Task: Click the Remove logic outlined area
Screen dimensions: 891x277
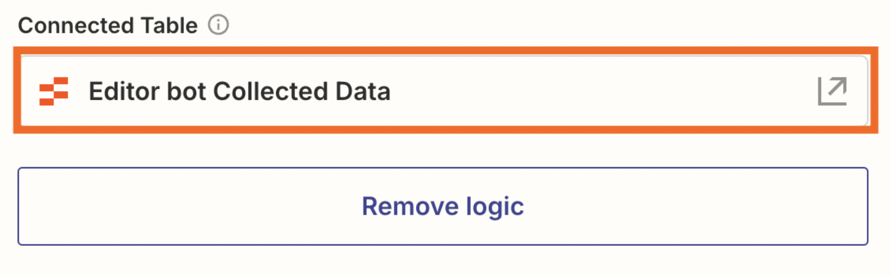Action: coord(443,207)
